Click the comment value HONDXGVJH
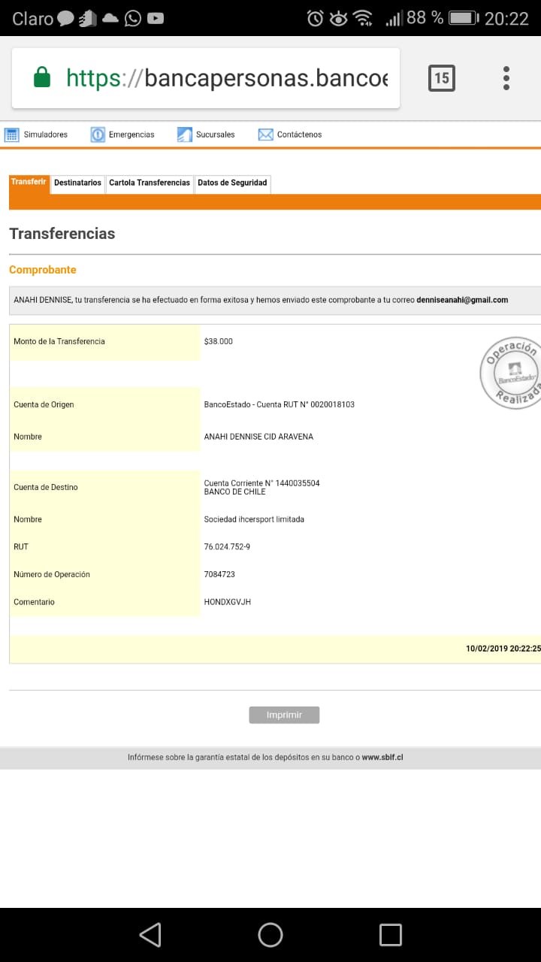The height and width of the screenshot is (962, 541). (228, 602)
